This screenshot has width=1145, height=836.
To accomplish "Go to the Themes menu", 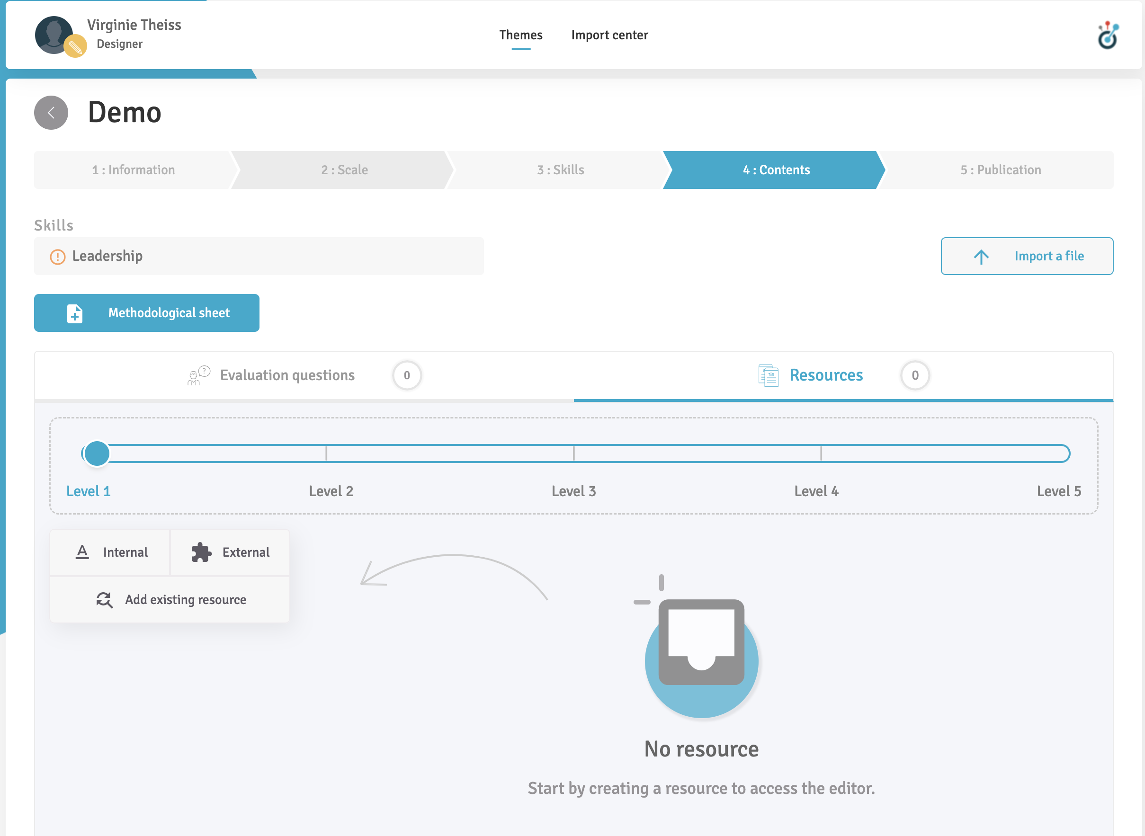I will click(x=520, y=35).
